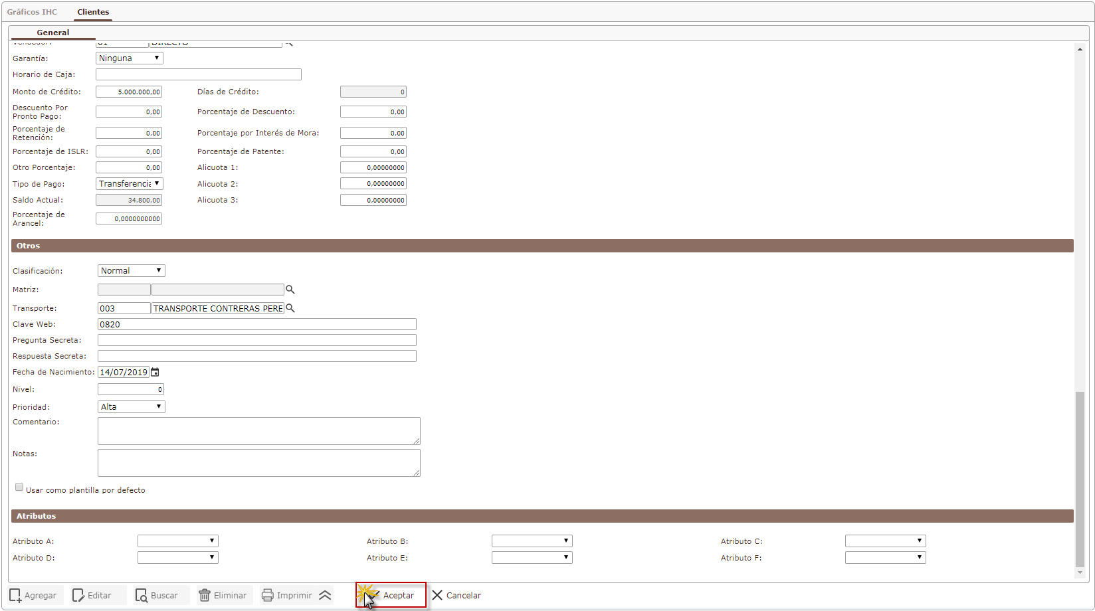Click the Pregunta Secreta field
The height and width of the screenshot is (611, 1095).
tap(257, 340)
